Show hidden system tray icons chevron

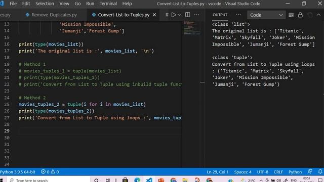[x=261, y=180]
